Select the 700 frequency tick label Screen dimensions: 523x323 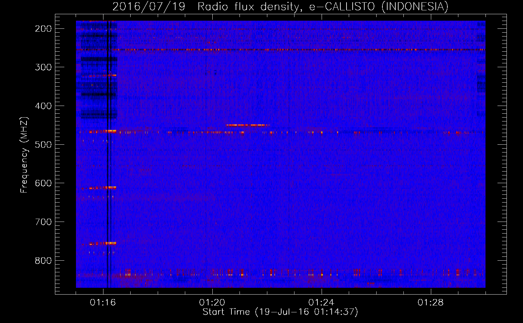(43, 222)
